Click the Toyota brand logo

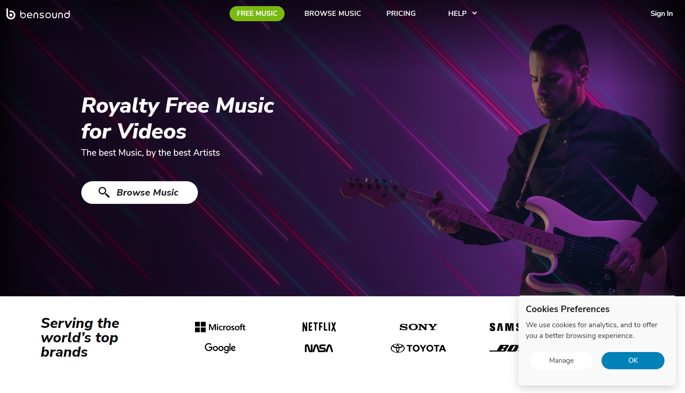tap(418, 348)
